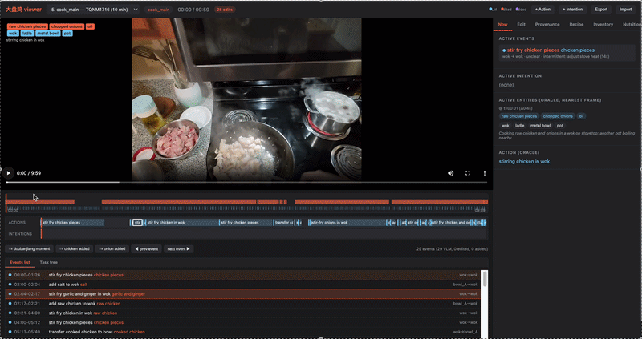The image size is (642, 339).
Task: Select the 'stir fry chicken and onions' timeline block
Action: 449,223
